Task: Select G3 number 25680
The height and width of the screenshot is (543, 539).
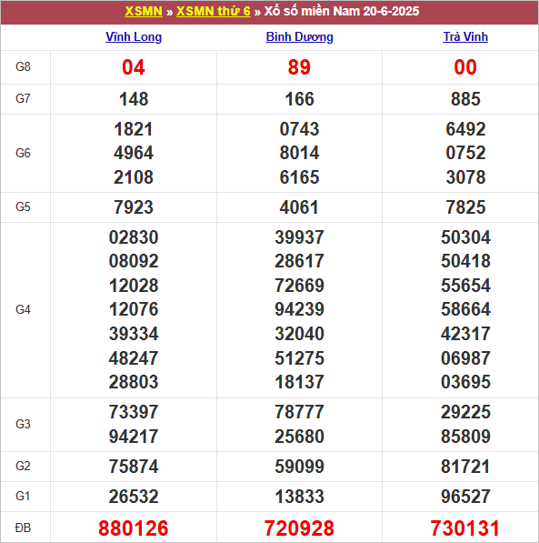Action: 299,437
